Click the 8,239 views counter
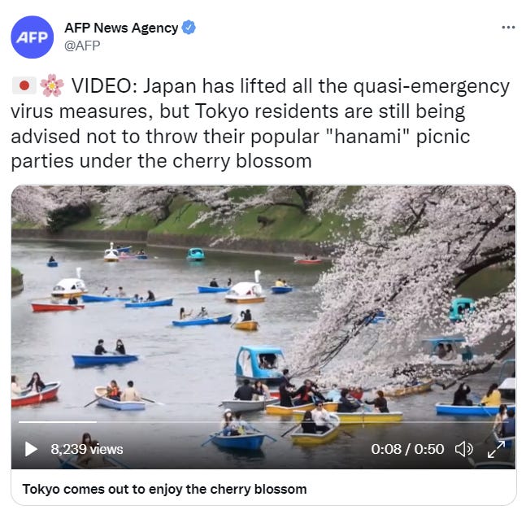This screenshot has height=510, width=526. (x=87, y=449)
